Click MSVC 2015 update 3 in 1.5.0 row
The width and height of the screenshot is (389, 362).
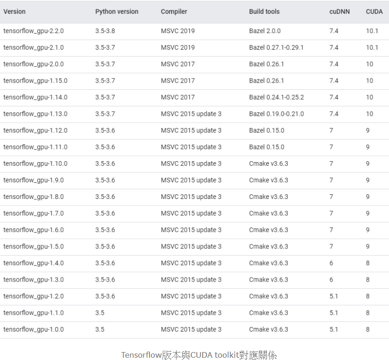[191, 247]
